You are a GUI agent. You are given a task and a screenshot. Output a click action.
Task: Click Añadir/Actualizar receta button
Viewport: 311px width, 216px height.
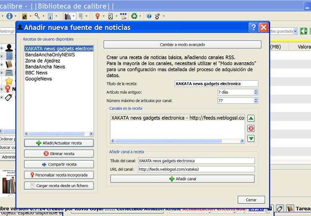[59, 143]
